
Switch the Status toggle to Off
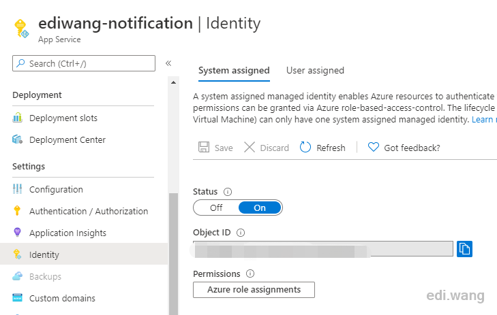point(216,208)
